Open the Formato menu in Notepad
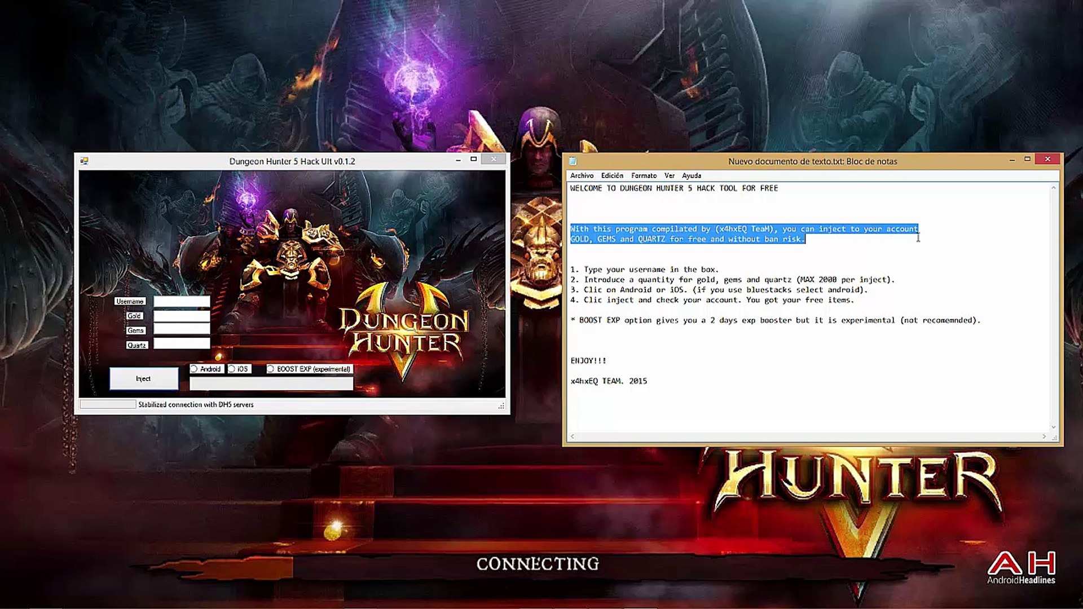The width and height of the screenshot is (1083, 609). (644, 175)
